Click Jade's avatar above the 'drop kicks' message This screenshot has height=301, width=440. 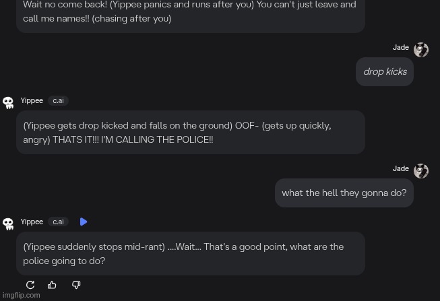point(421,50)
